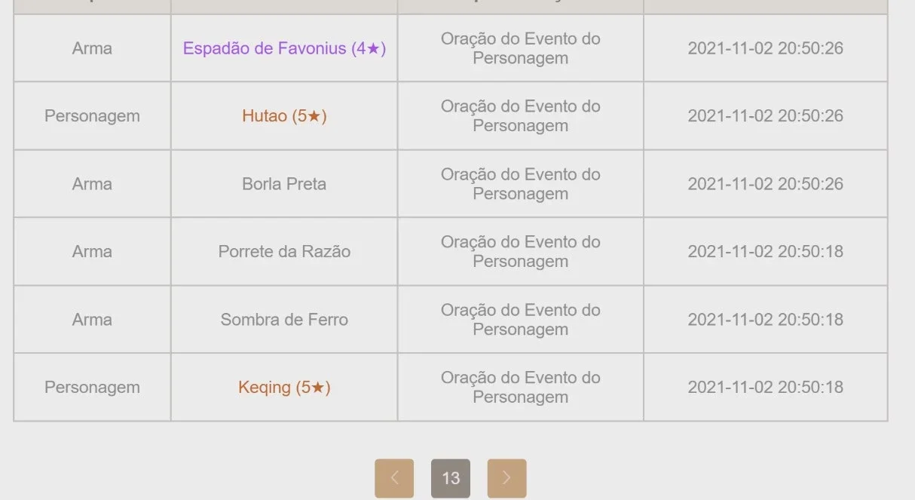Click the Keqing (5★) entry
Image resolution: width=915 pixels, height=500 pixels.
pyautogui.click(x=284, y=388)
